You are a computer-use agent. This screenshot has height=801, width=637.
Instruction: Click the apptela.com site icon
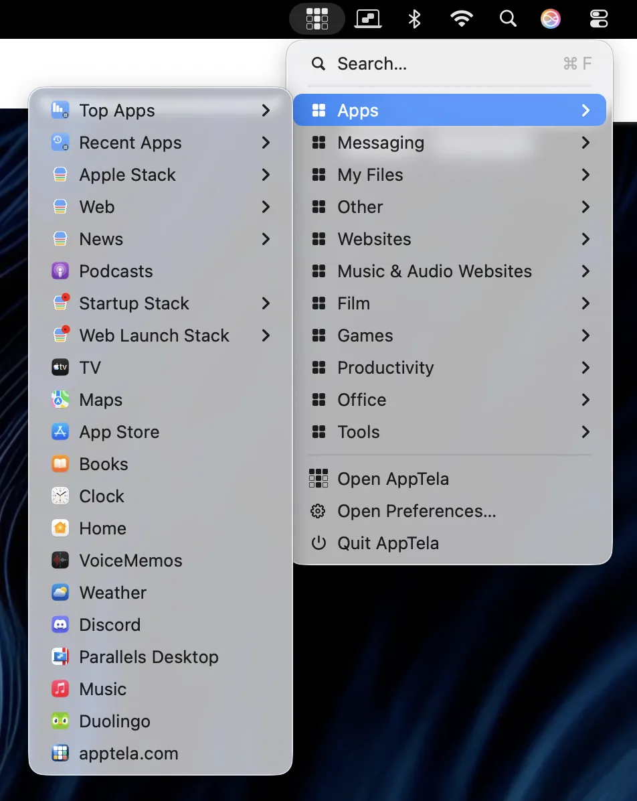(60, 753)
